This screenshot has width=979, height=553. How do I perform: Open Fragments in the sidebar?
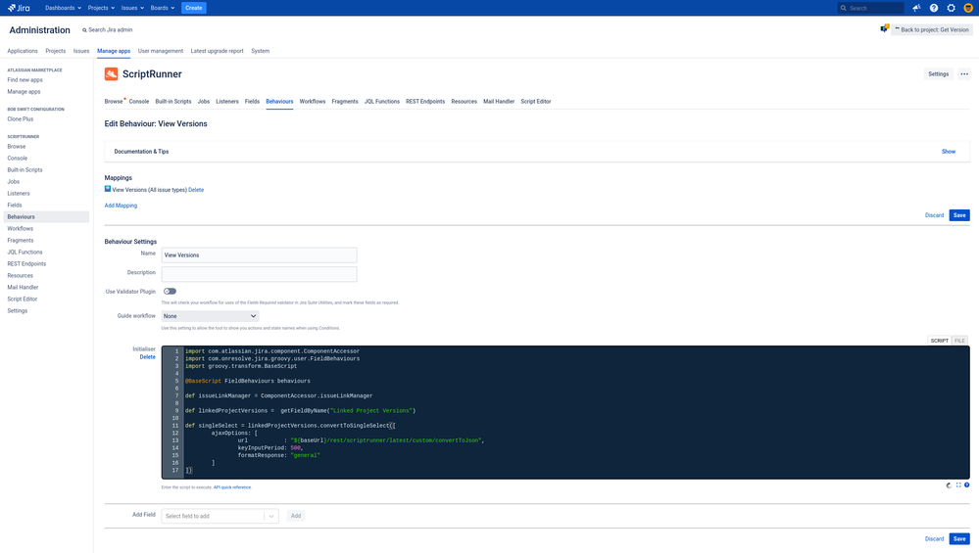pos(21,241)
